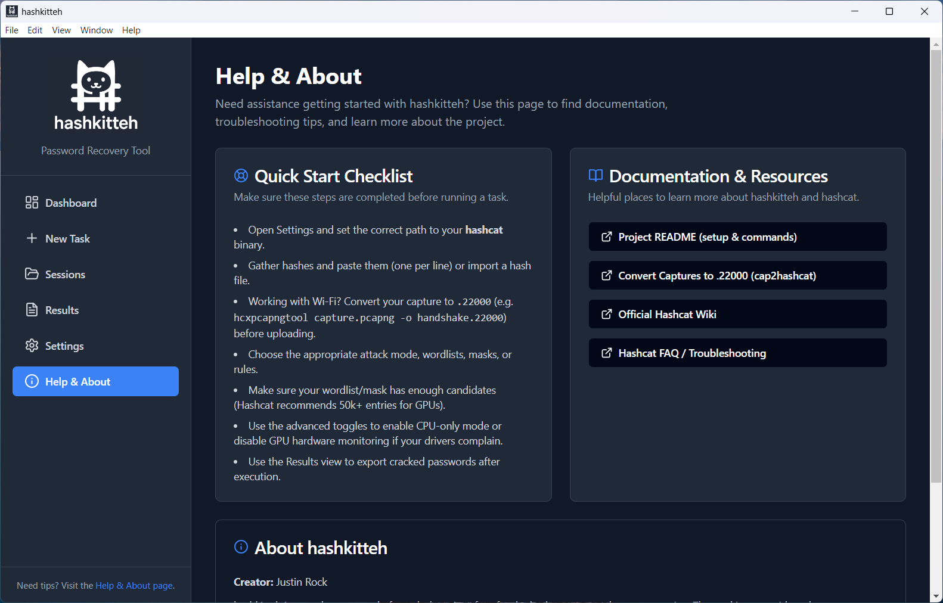Navigate to Settings in the sidebar
Viewport: 943px width, 603px height.
tap(95, 346)
